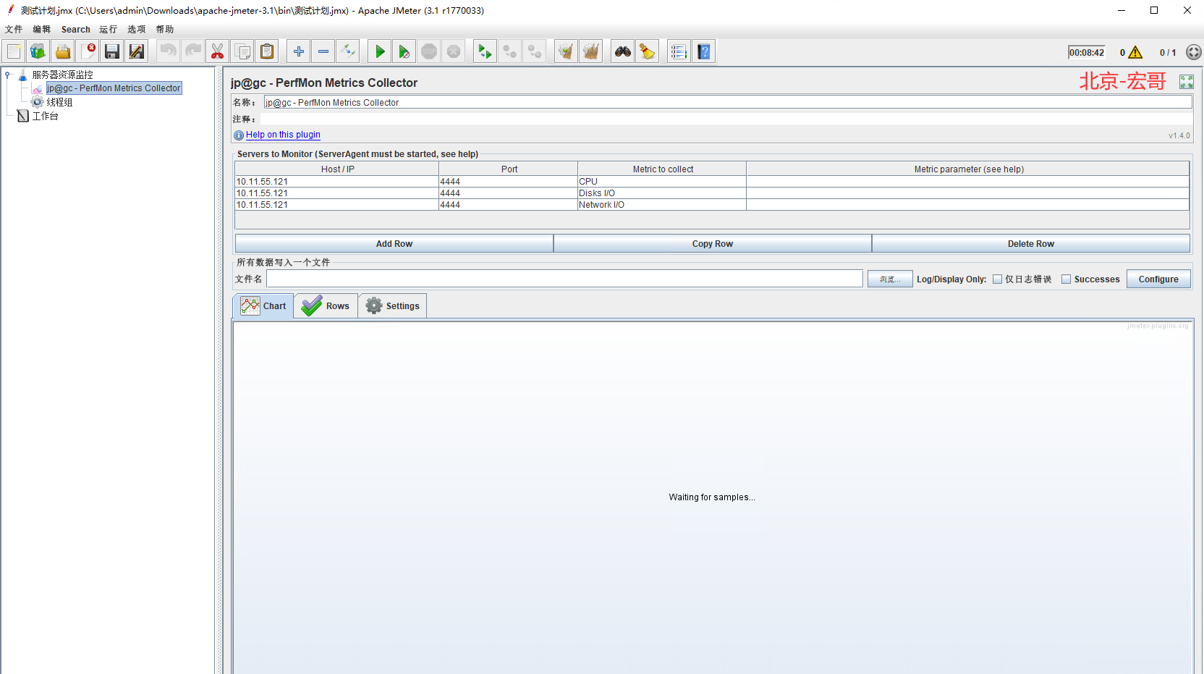Click the Shutdown test icon
The image size is (1204, 674).
[454, 51]
